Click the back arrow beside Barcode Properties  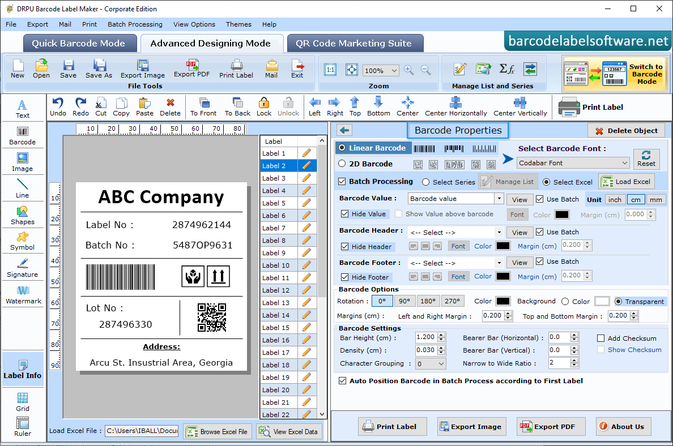[344, 130]
